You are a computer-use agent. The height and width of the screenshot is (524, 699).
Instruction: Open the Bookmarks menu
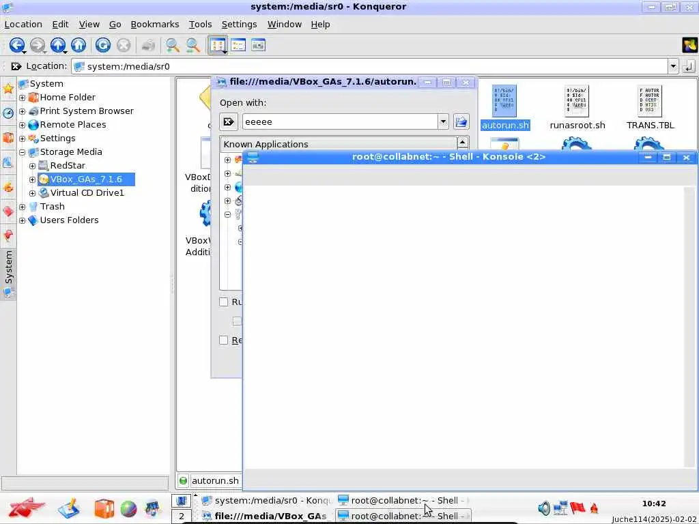[155, 24]
